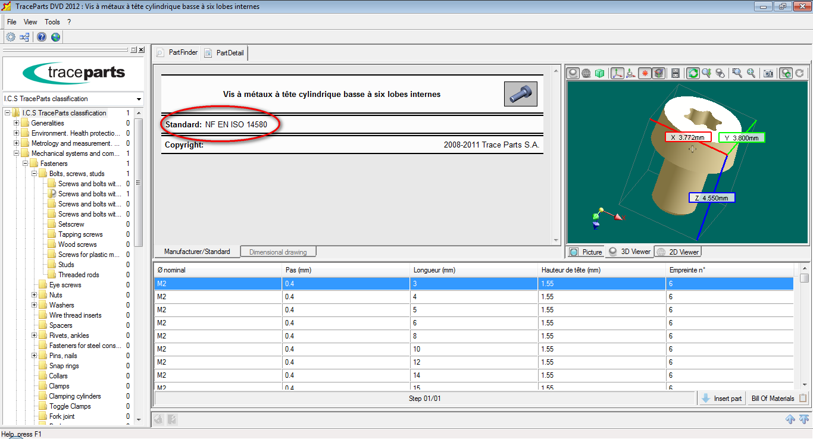Open the View menu

30,22
